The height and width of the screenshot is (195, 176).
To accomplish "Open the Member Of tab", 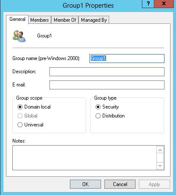I will [65, 20].
